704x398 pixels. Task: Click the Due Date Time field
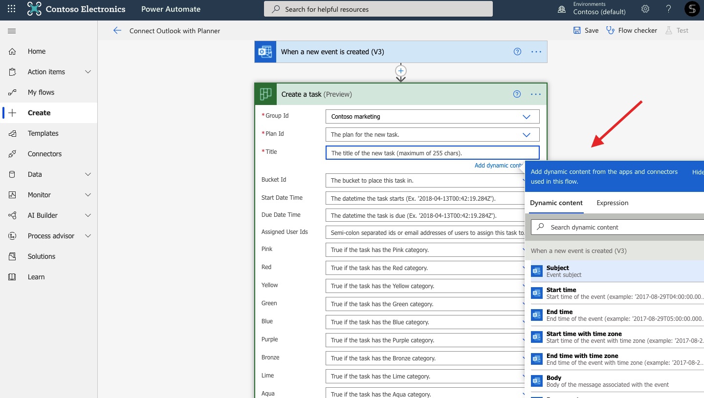[x=425, y=216]
